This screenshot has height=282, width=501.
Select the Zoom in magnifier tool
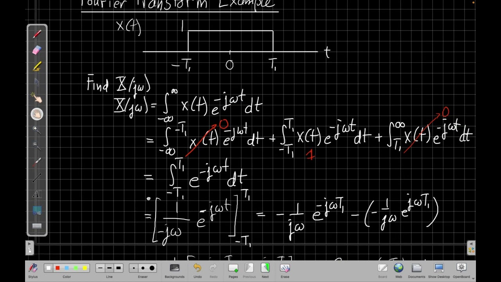(37, 130)
